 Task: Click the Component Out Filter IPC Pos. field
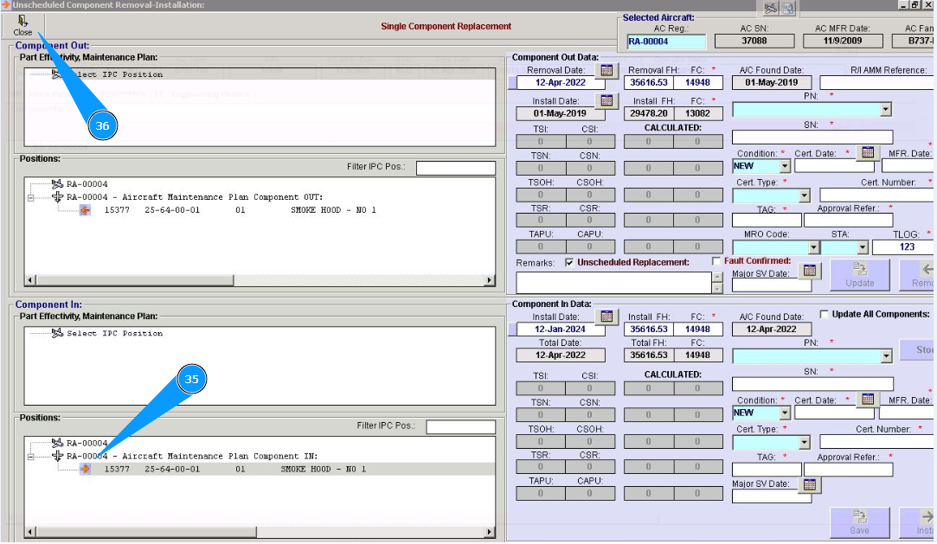(455, 168)
